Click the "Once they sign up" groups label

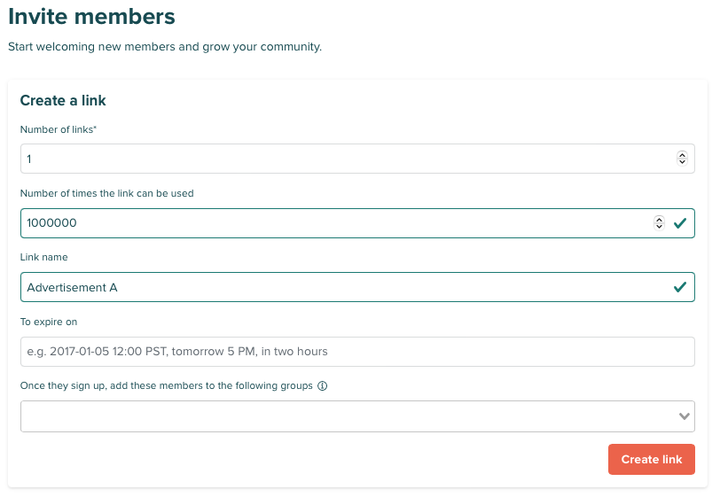pyautogui.click(x=166, y=386)
